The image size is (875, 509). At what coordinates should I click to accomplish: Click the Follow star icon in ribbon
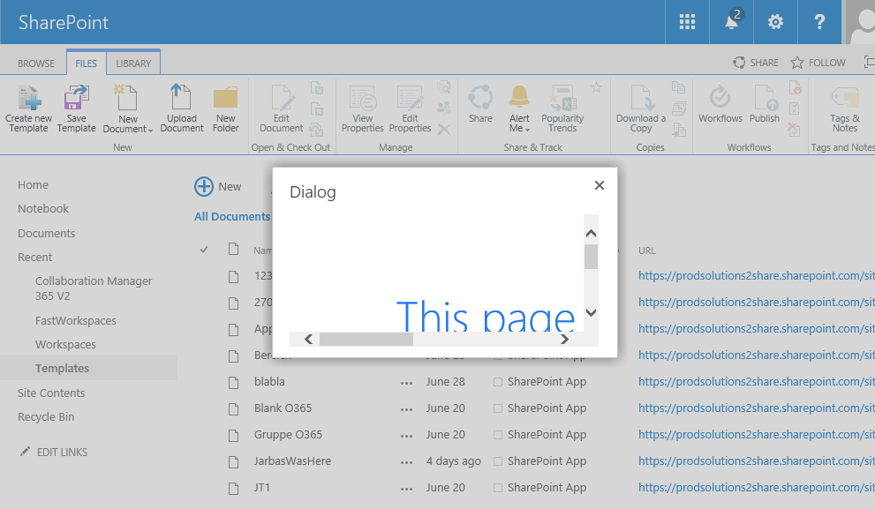point(597,87)
